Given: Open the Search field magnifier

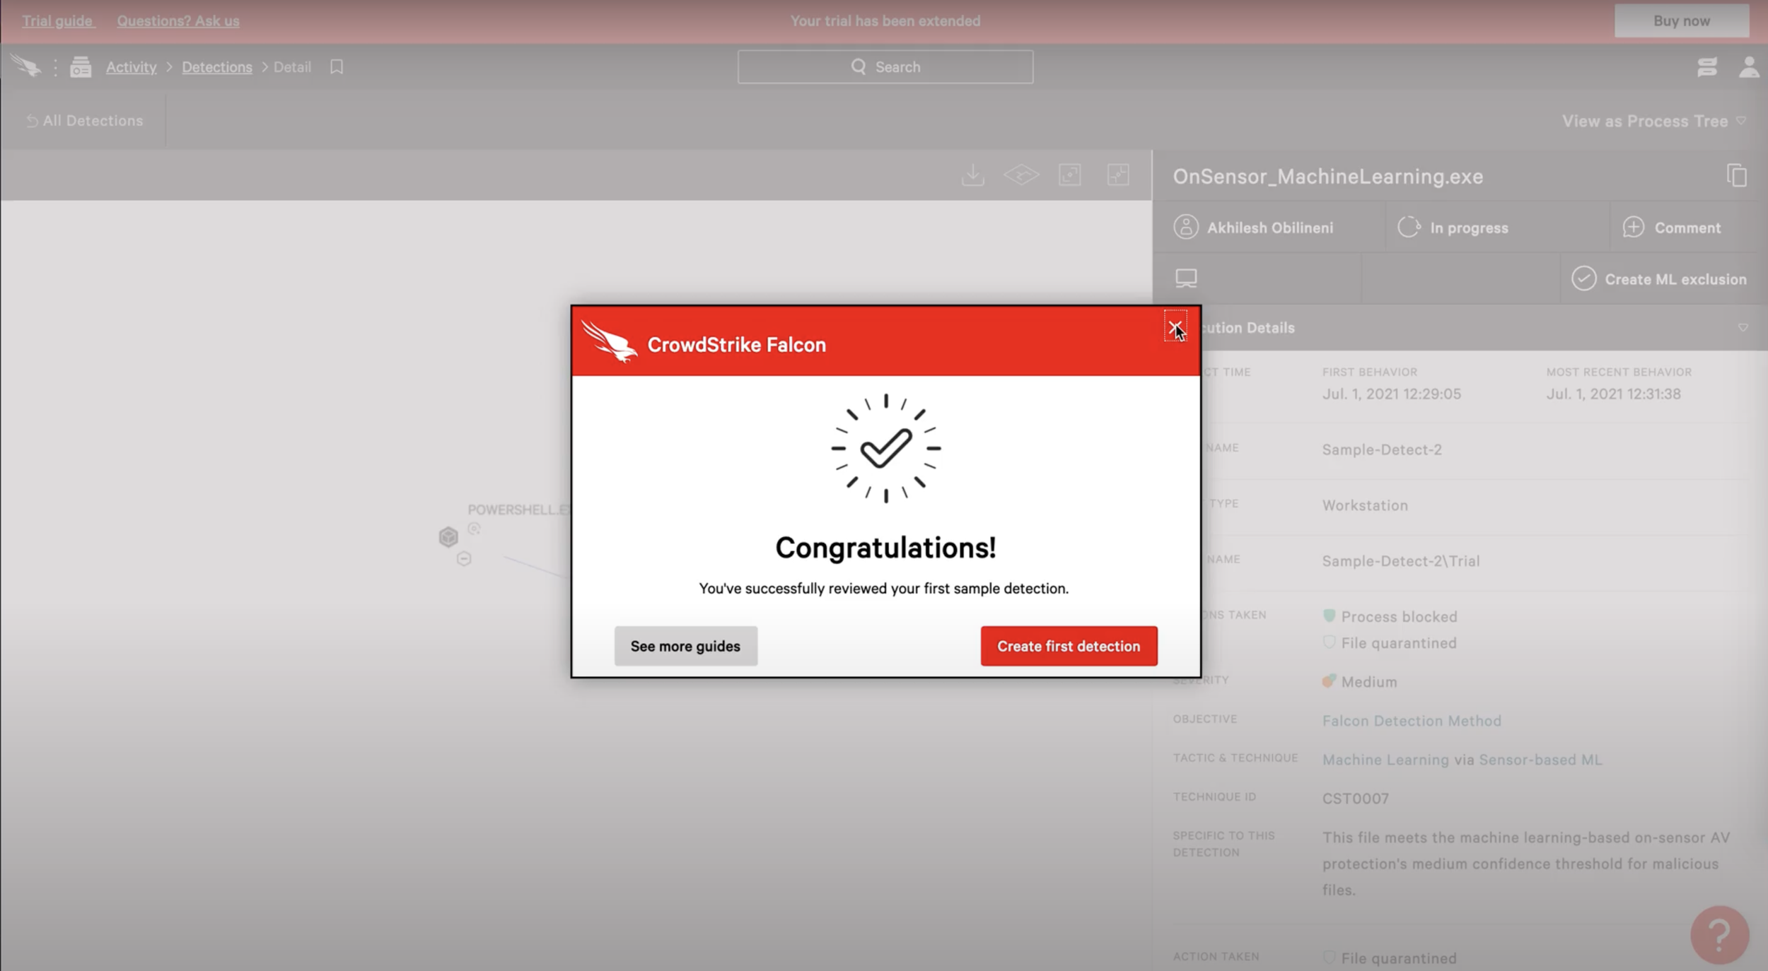Looking at the screenshot, I should click(x=859, y=66).
